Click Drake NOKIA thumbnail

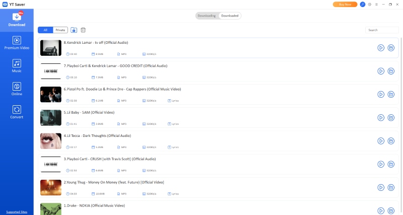[x=51, y=209]
